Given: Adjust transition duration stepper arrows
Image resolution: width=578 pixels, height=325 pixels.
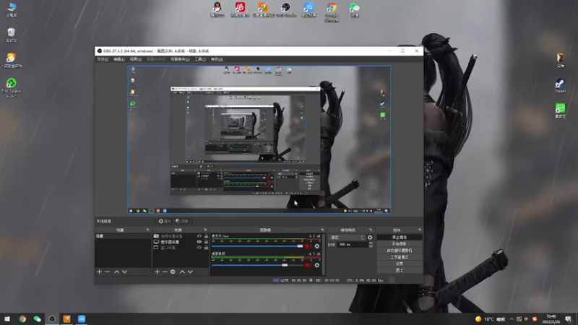Looking at the screenshot, I should pos(371,245).
